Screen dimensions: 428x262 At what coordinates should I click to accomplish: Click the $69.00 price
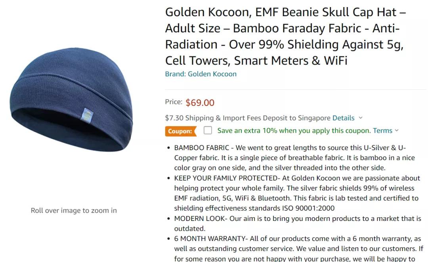[200, 103]
